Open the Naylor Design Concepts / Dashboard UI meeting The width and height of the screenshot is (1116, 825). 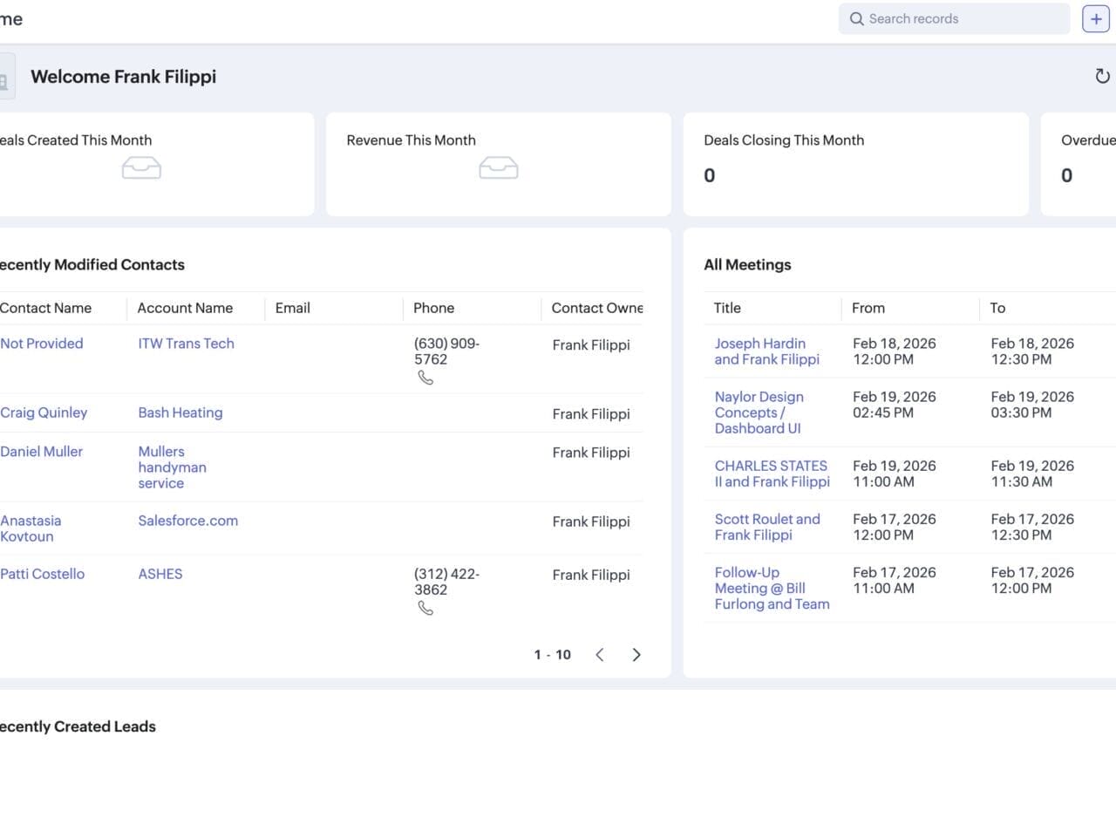(759, 412)
